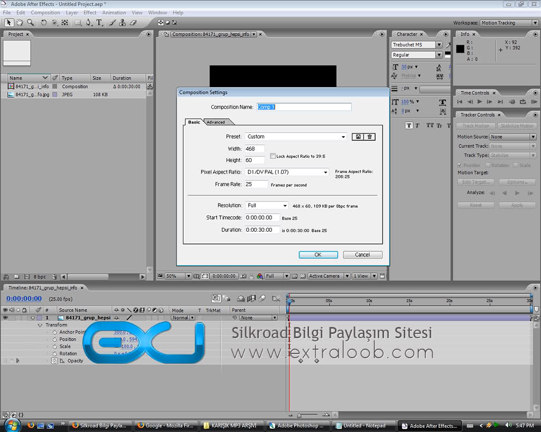
Task: Toggle the audio mute speaker in Time Controls
Action: coord(512,102)
